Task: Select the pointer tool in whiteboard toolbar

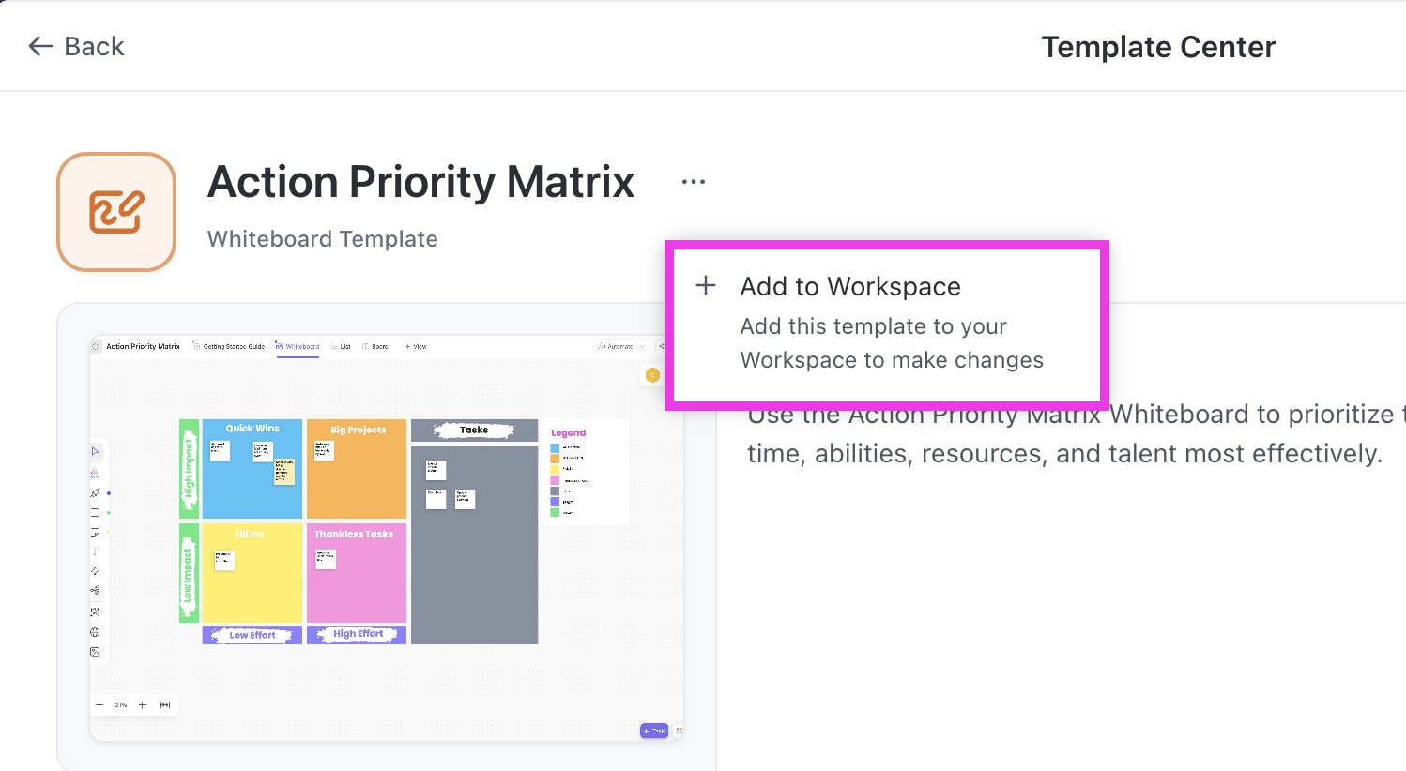Action: (x=95, y=452)
